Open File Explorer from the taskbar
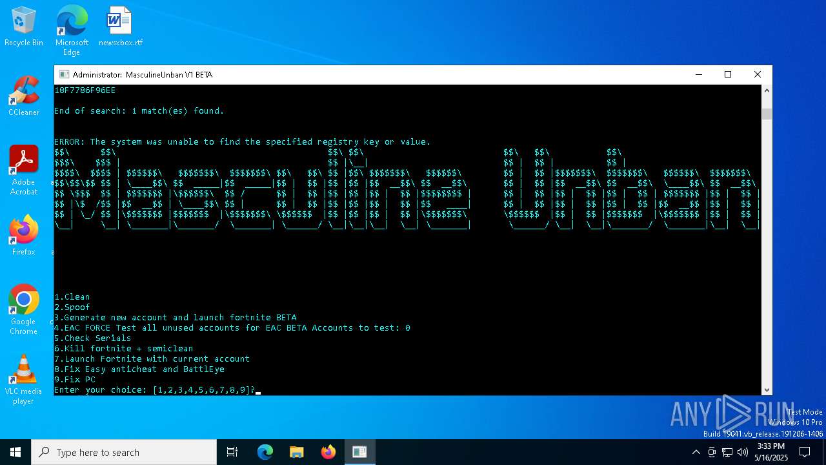Image resolution: width=826 pixels, height=465 pixels. click(x=296, y=452)
